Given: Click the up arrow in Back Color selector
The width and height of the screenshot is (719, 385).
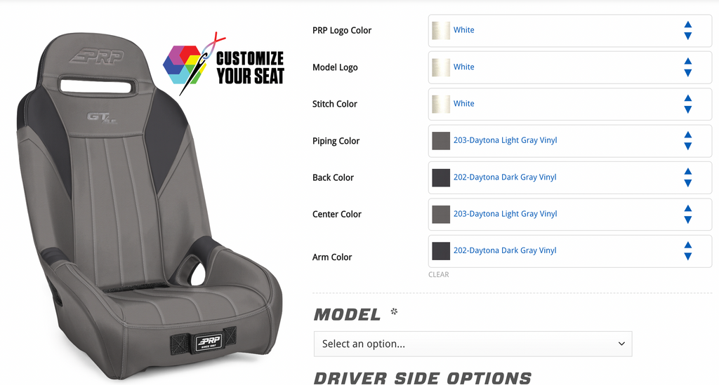Looking at the screenshot, I should pos(688,172).
